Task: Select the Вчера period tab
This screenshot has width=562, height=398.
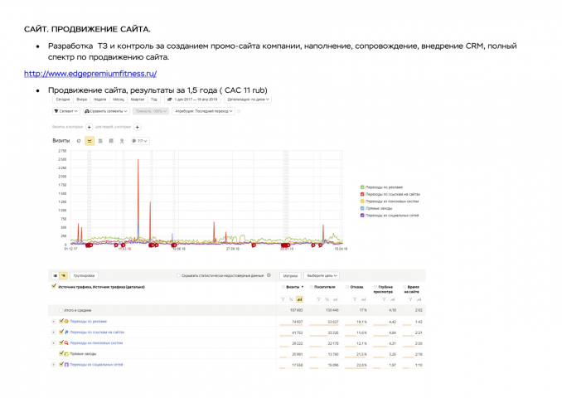Action: click(x=82, y=99)
